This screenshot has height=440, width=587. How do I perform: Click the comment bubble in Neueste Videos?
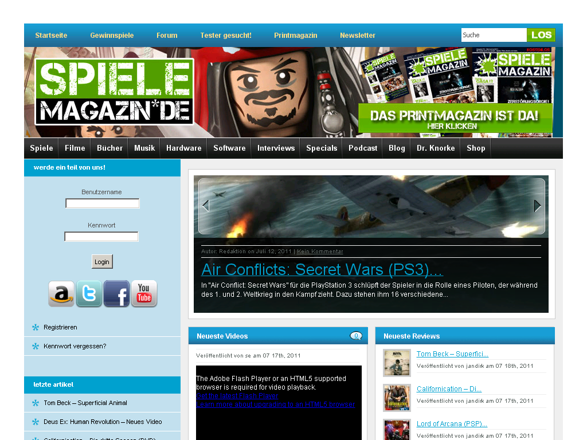point(355,336)
